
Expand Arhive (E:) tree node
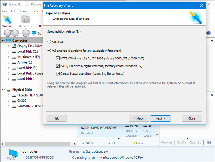9,62
